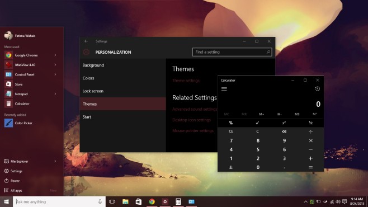The height and width of the screenshot is (207, 368).
Task: Click the equals key in Calculator
Action: 310,167
